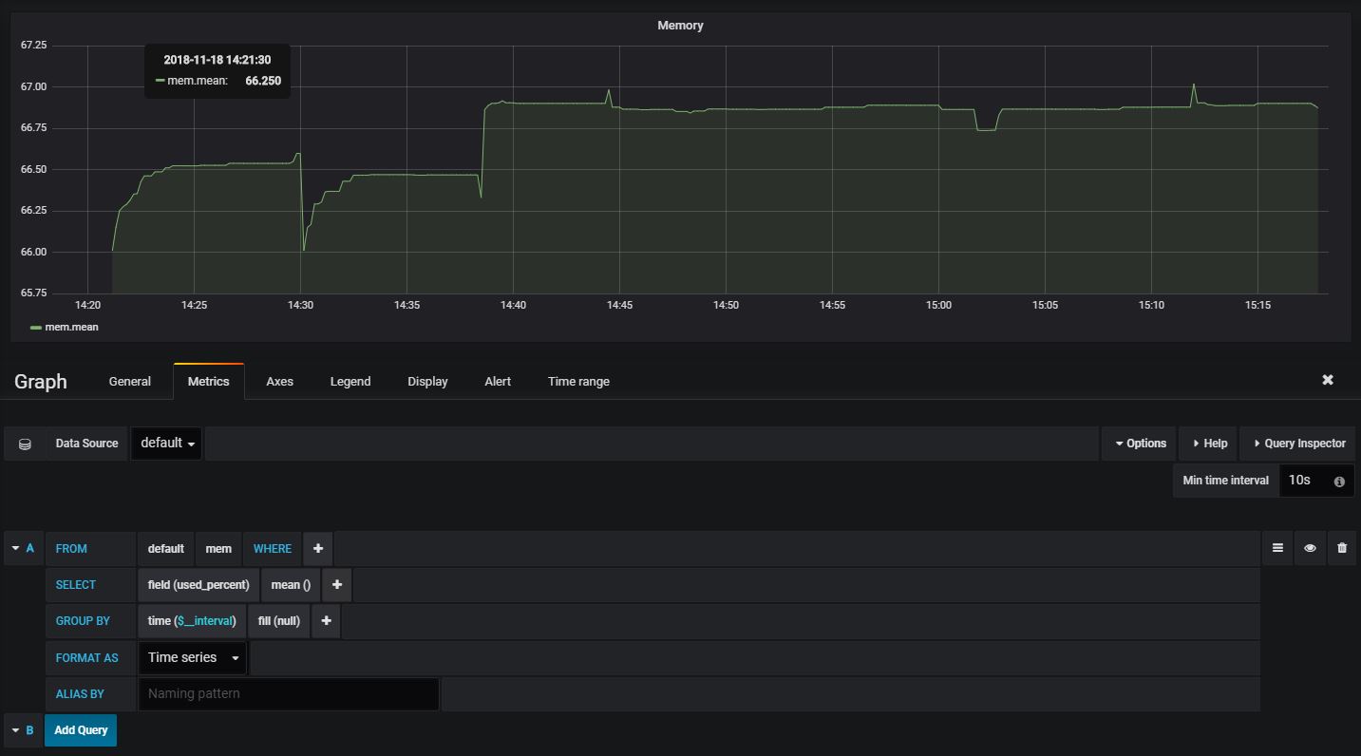Close the graph editor with X icon
This screenshot has width=1361, height=756.
point(1327,380)
